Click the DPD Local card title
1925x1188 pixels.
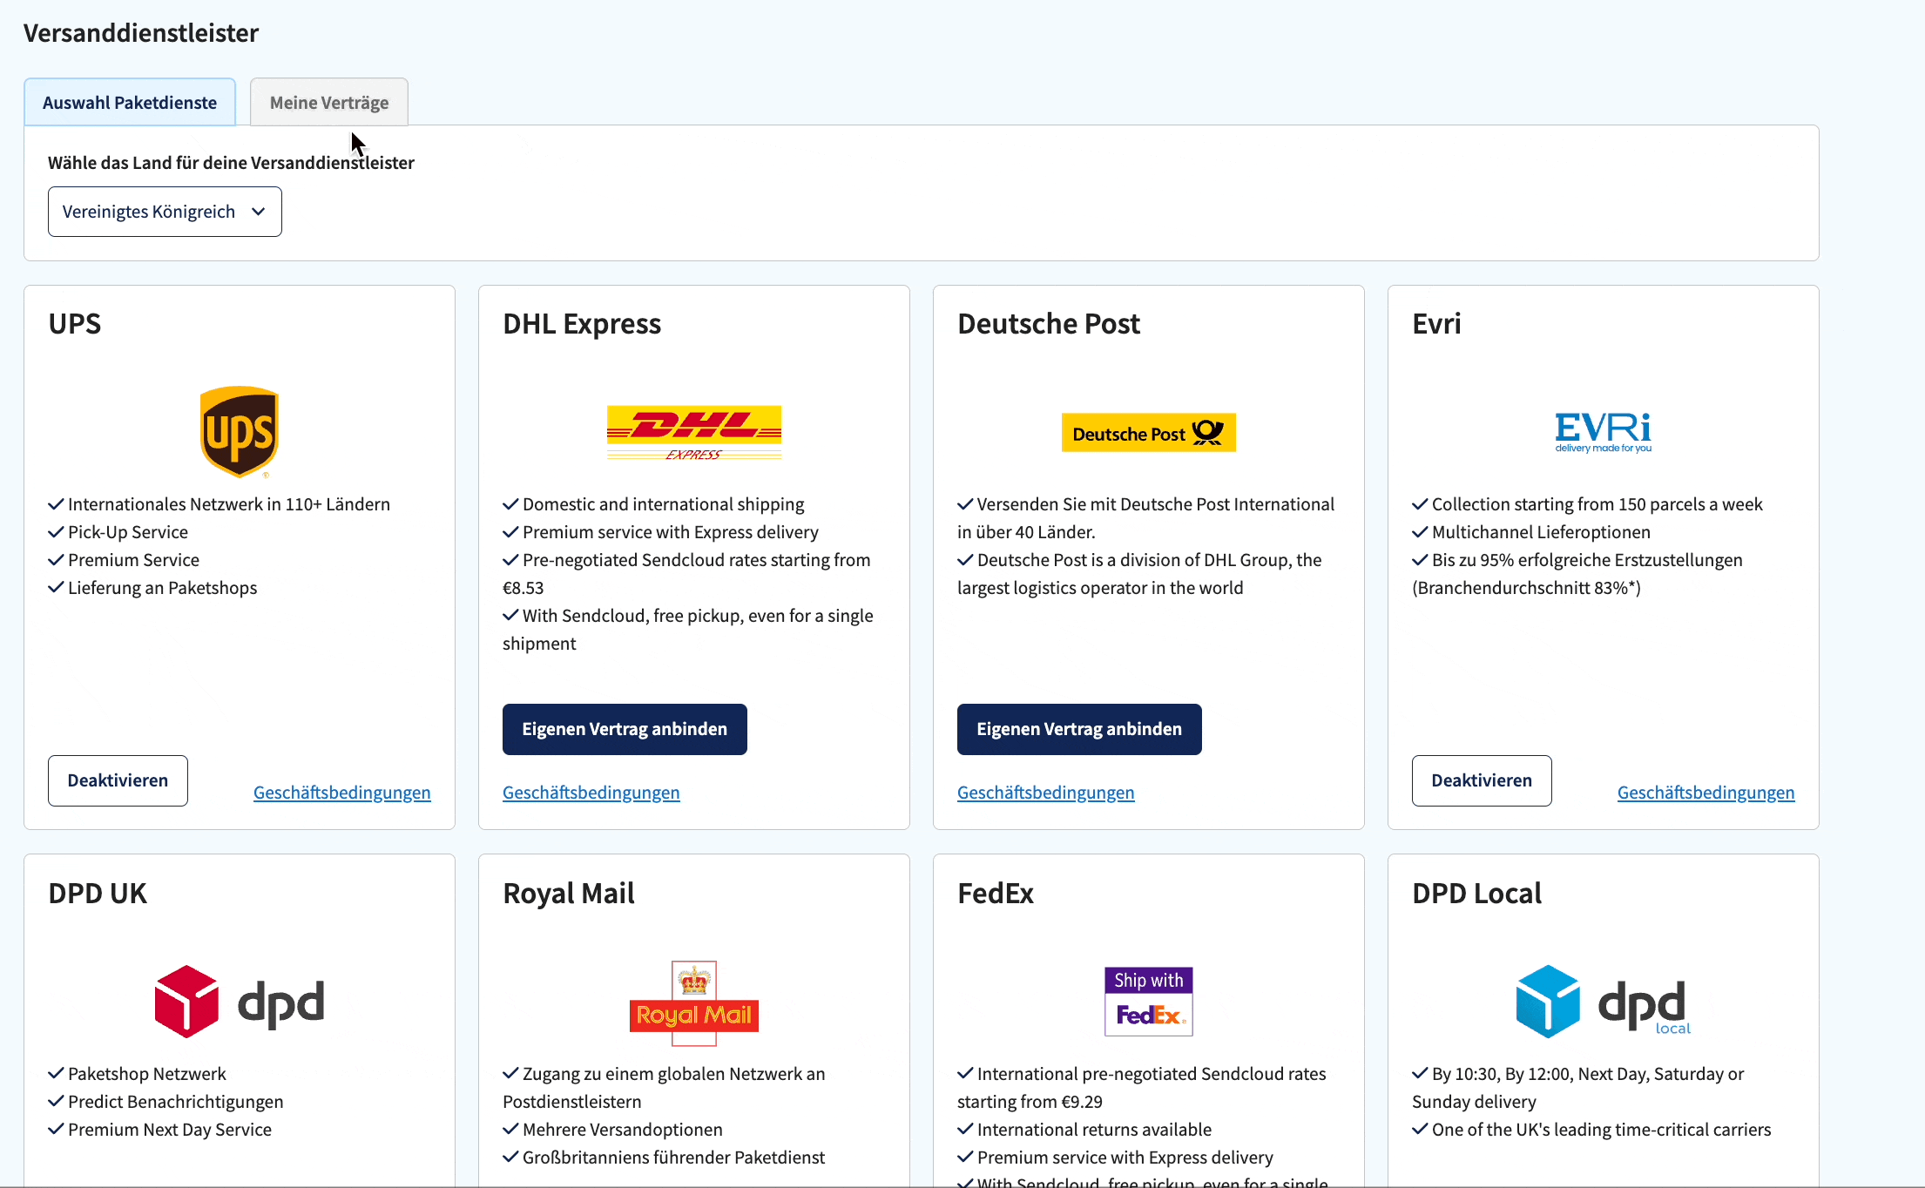(x=1476, y=894)
